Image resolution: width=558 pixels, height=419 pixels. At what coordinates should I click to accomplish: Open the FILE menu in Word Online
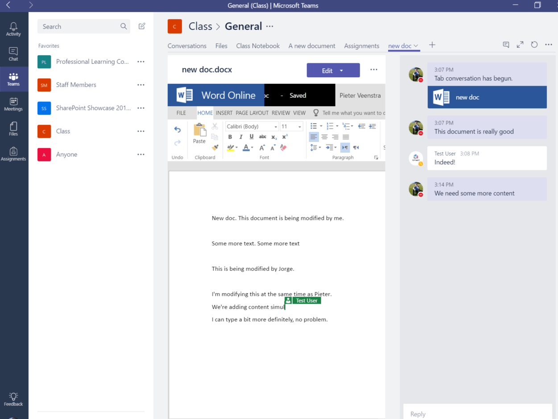tap(181, 113)
